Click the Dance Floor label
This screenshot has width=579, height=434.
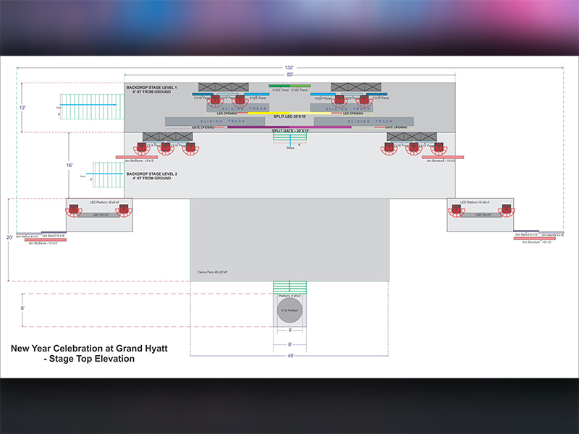[x=213, y=272]
